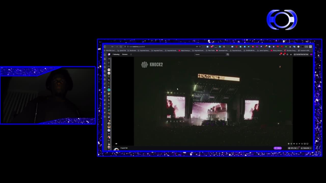Image resolution: width=326 pixels, height=183 pixels.
Task: Open the SHADELINK bookmark folder
Action: (249, 51)
